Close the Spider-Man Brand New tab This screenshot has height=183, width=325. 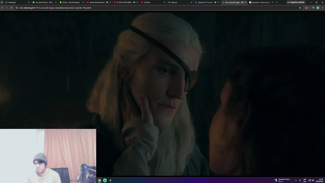[x=110, y=2]
